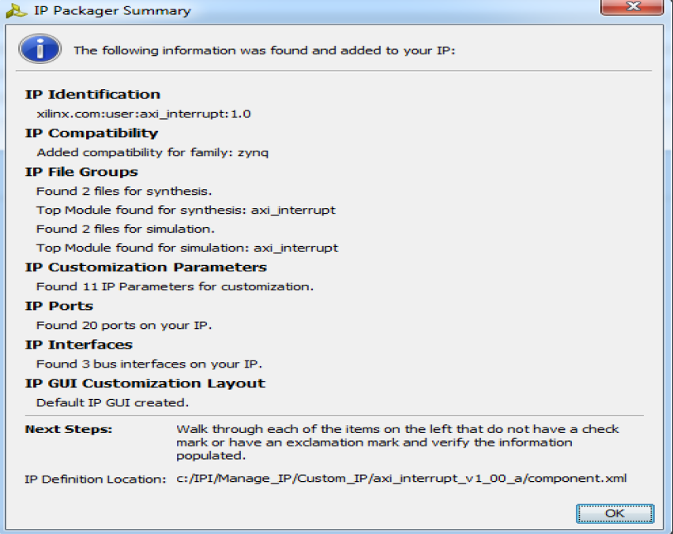Click the blue information icon
673x534 pixels.
[x=39, y=48]
